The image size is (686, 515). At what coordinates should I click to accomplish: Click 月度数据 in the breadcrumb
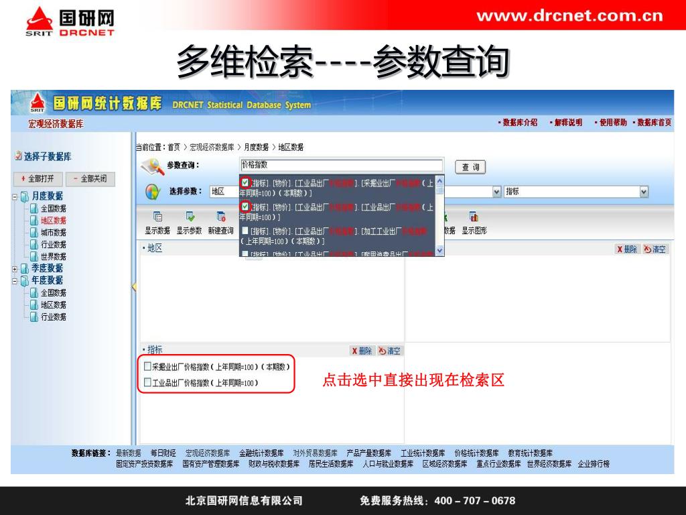[x=256, y=147]
